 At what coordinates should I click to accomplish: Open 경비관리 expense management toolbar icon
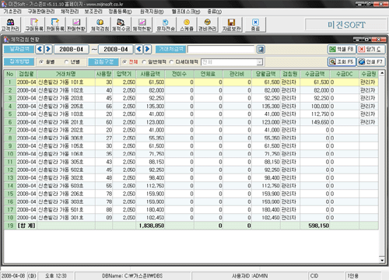[207, 25]
